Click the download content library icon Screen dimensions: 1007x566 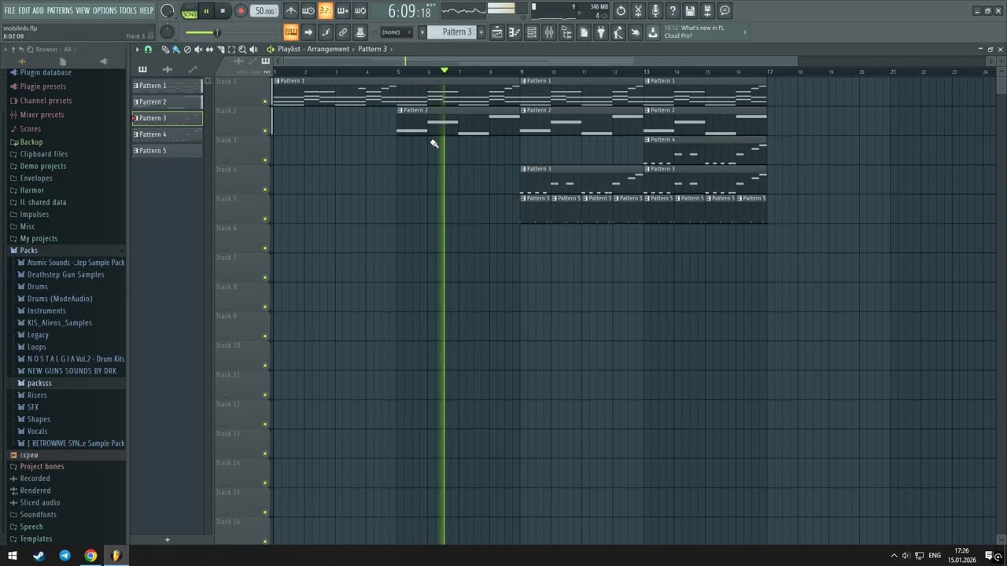click(652, 32)
